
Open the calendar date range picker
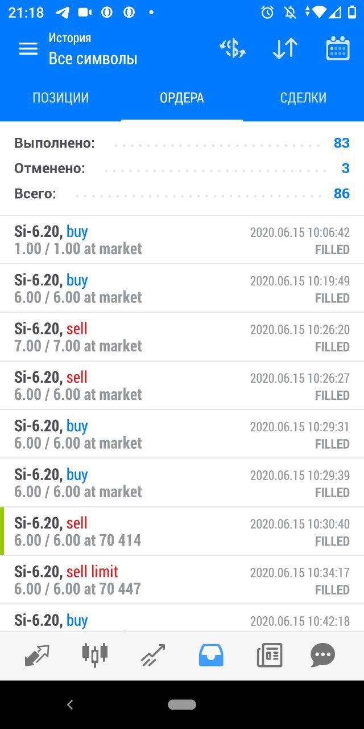click(338, 49)
